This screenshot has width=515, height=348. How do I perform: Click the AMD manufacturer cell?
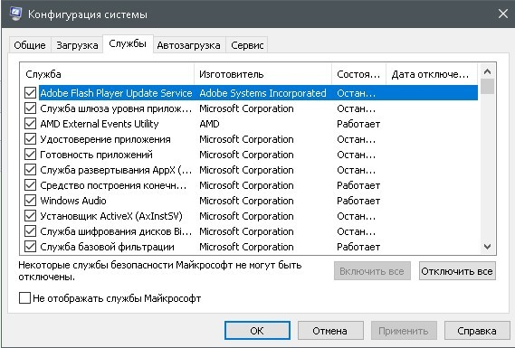pyautogui.click(x=210, y=124)
